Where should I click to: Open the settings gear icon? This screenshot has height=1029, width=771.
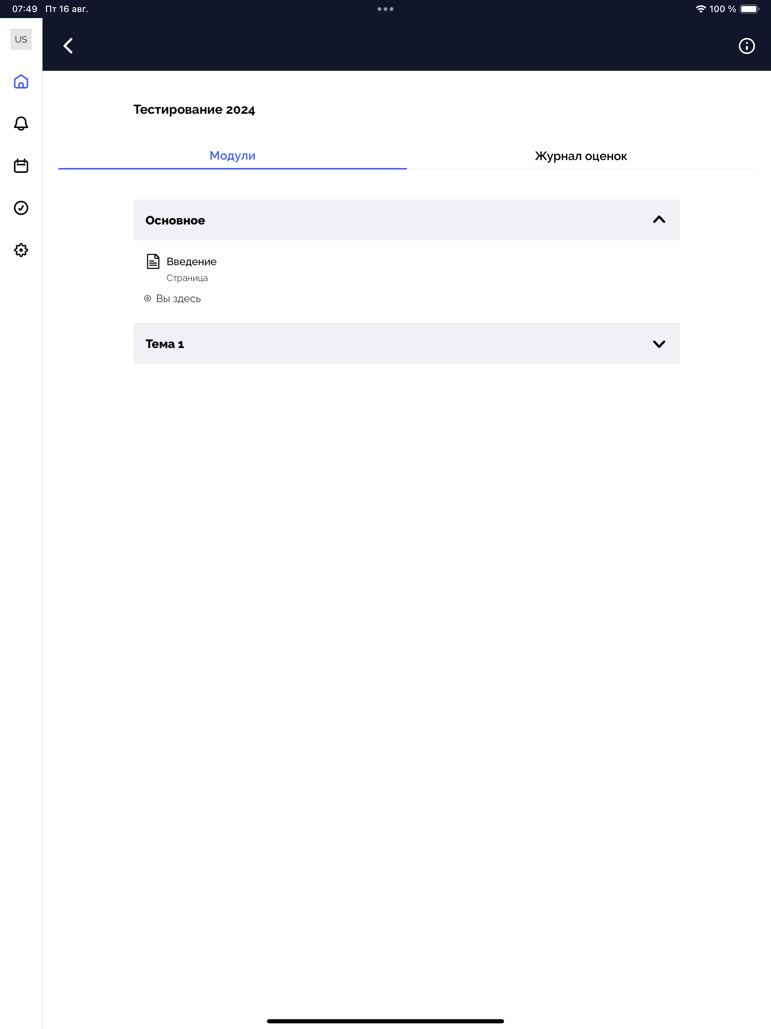21,250
